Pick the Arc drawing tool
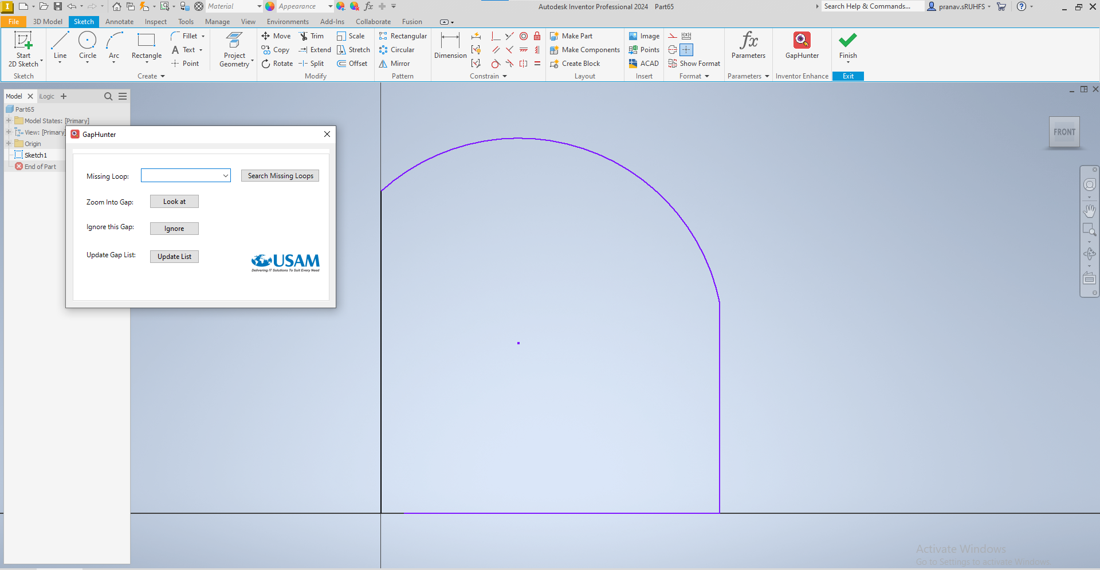 click(x=114, y=46)
